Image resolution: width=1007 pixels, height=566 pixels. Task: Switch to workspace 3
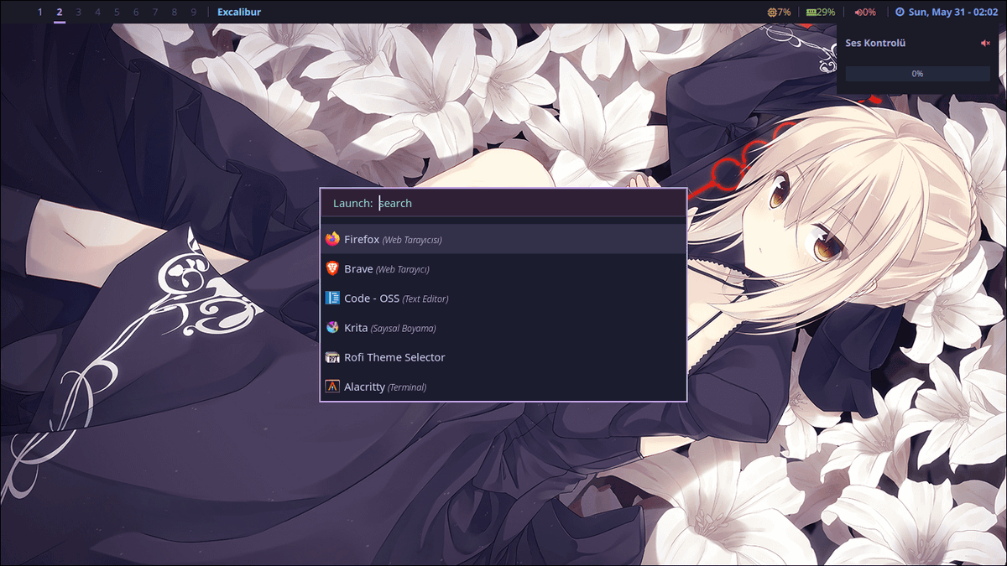[x=79, y=12]
